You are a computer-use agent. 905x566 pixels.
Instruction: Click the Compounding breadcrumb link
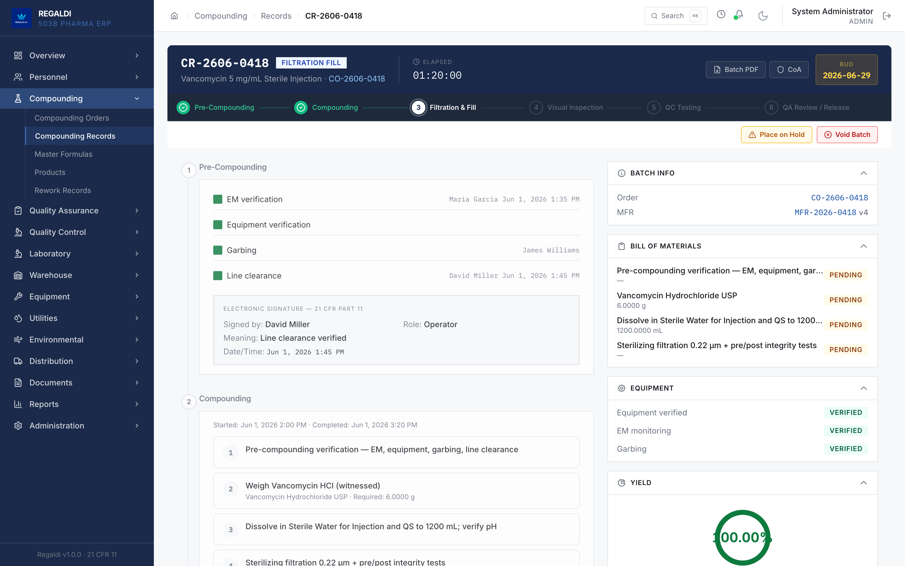coord(221,16)
